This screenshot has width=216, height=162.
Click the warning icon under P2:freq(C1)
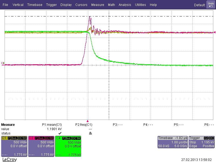tap(90, 133)
